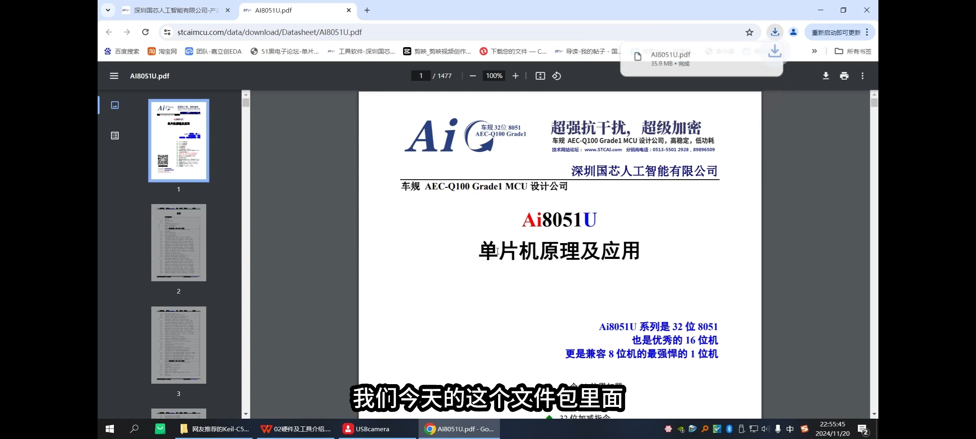This screenshot has width=976, height=439.
Task: Click the thumbnail panel scrollbar thumb
Action: (x=246, y=102)
